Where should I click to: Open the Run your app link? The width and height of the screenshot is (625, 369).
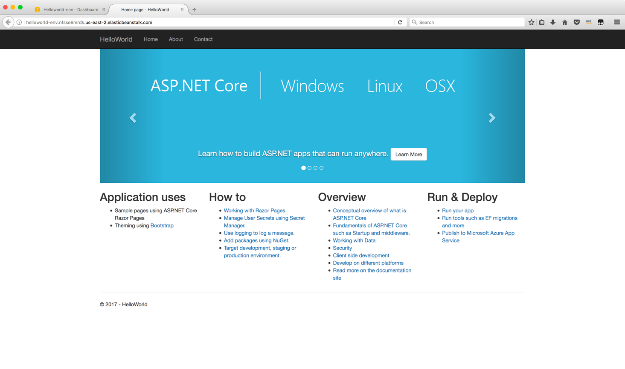pos(458,211)
